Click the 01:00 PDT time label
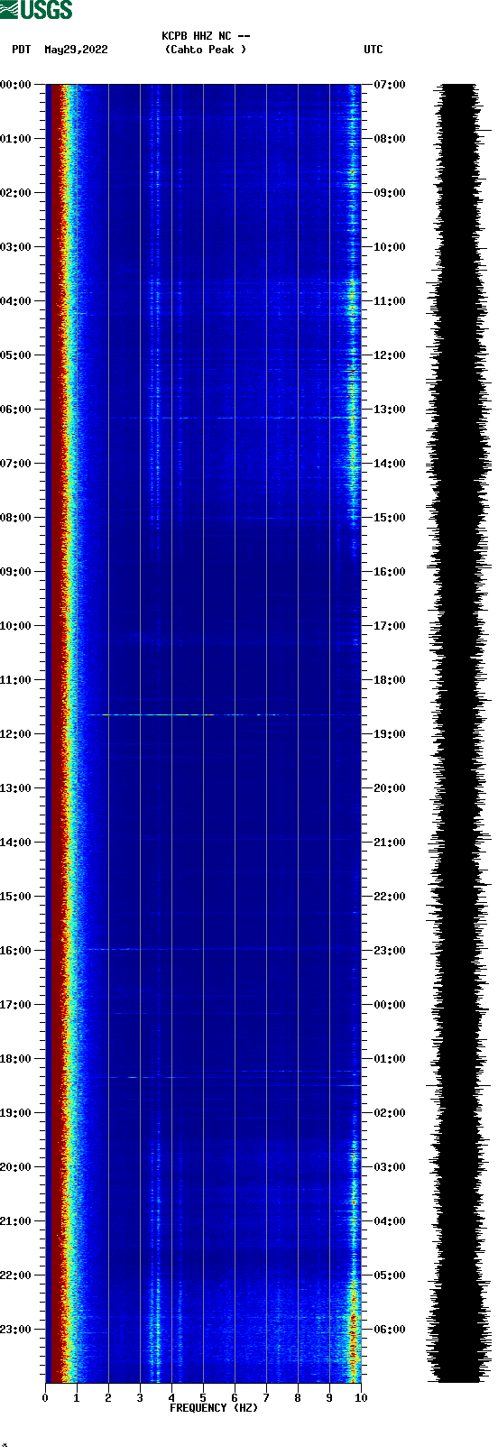 point(15,139)
